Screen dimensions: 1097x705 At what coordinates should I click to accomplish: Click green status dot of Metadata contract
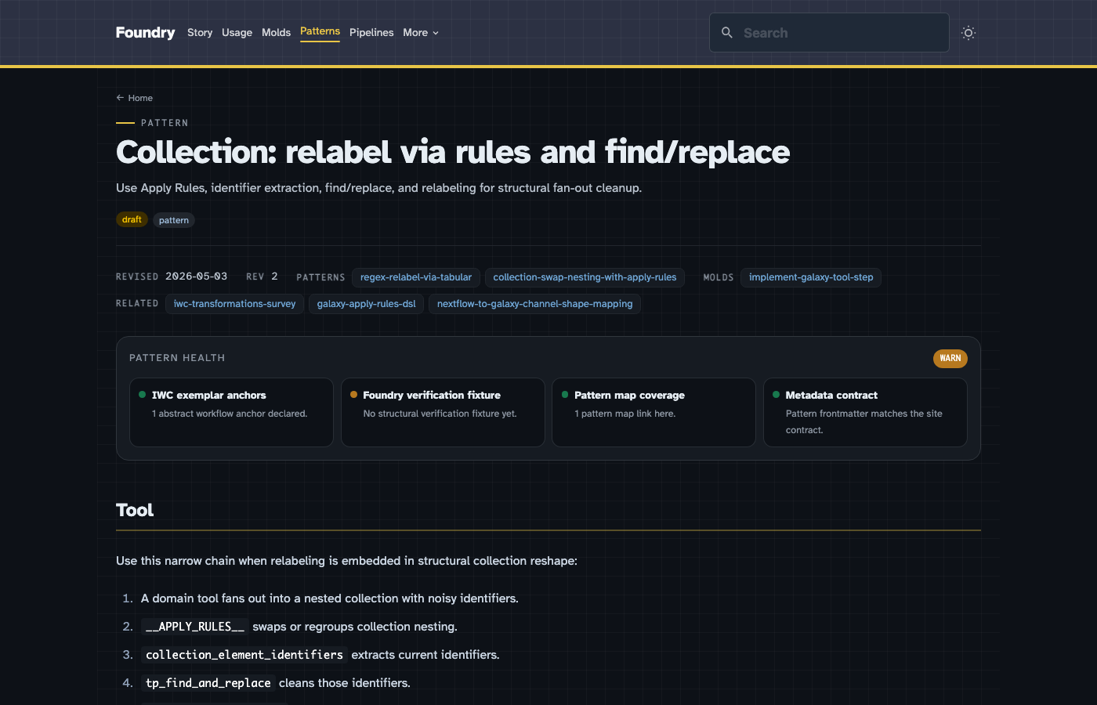(777, 395)
